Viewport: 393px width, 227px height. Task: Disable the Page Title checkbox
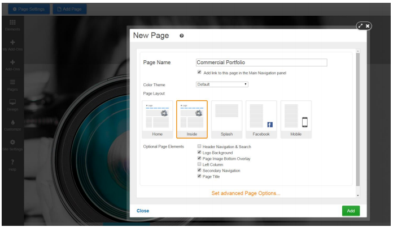coord(199,176)
